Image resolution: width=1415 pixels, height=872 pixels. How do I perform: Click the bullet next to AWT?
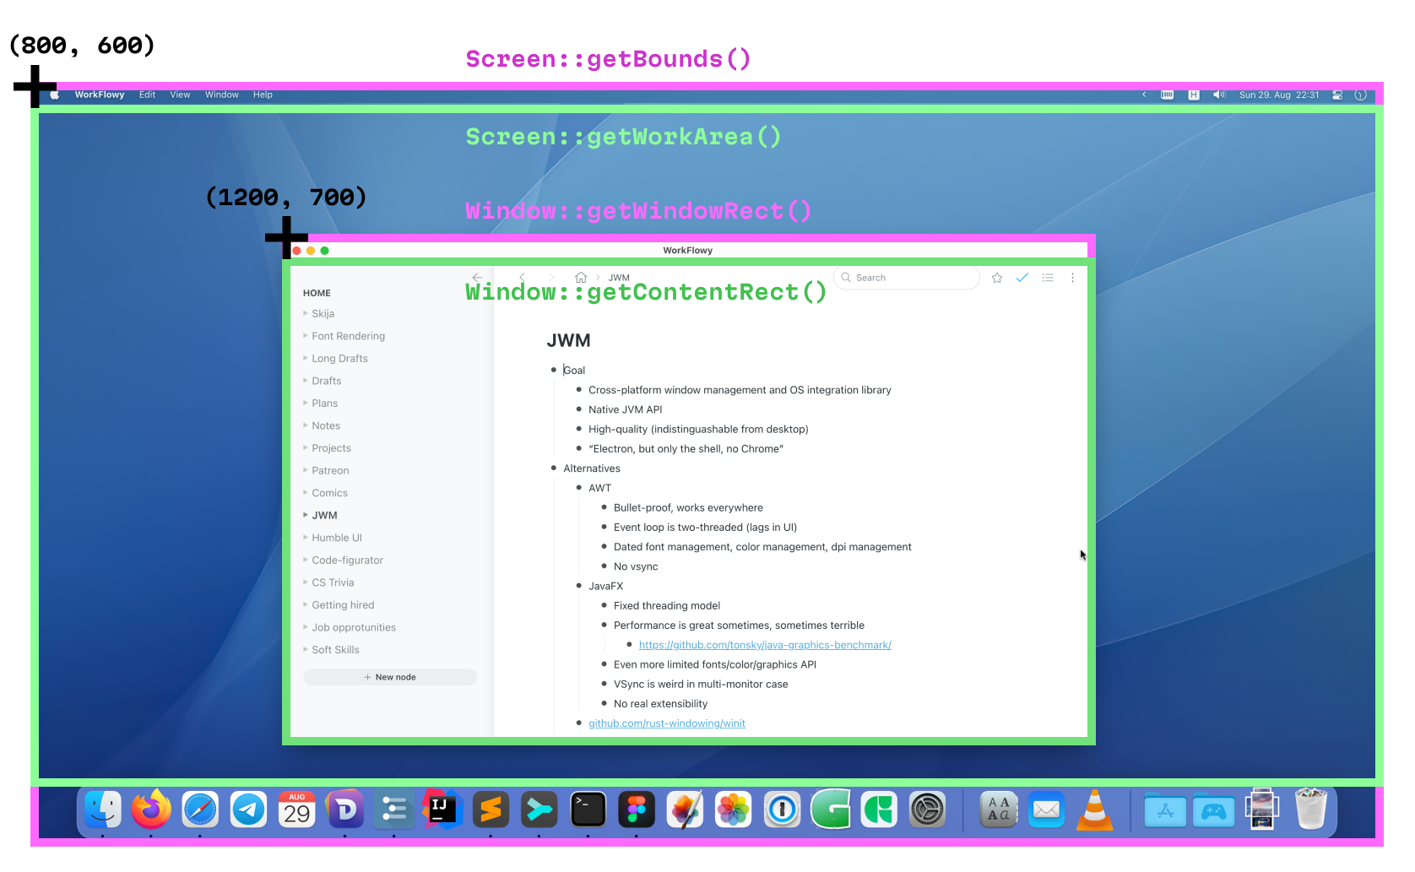[x=579, y=488]
